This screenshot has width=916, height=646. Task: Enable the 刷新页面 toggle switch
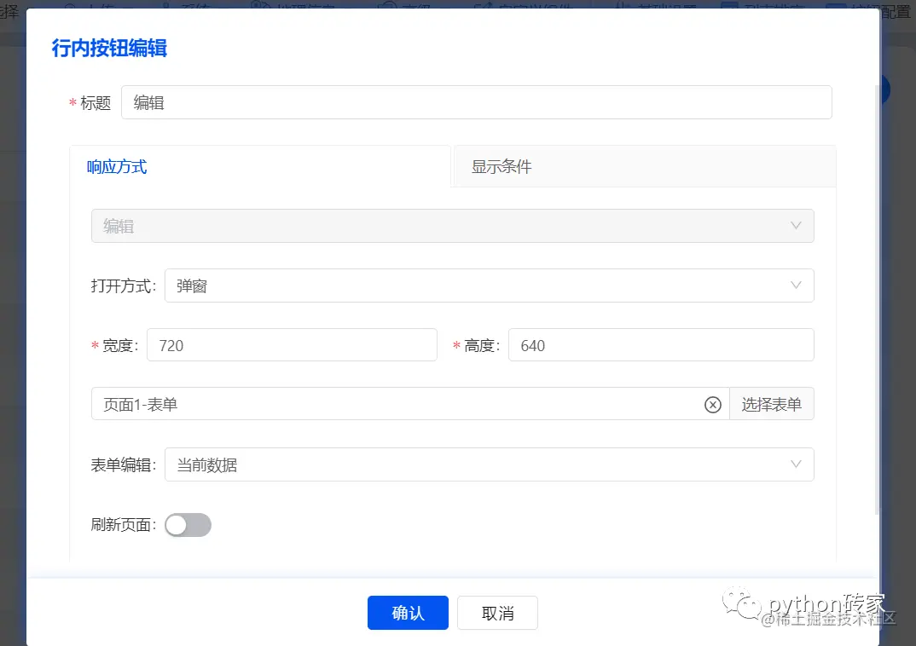[187, 525]
